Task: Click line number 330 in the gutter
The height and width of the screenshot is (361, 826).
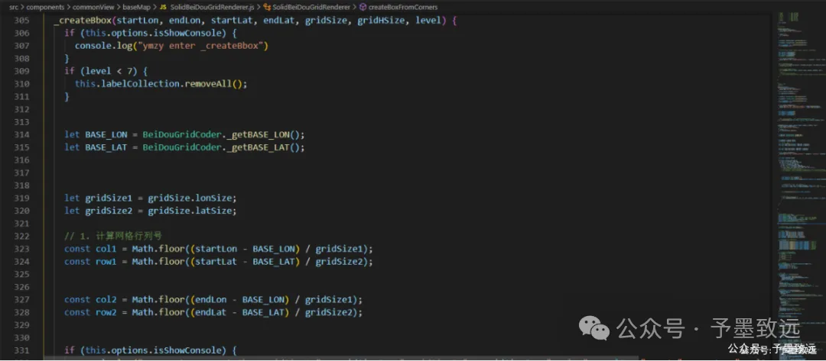Action: (x=21, y=337)
